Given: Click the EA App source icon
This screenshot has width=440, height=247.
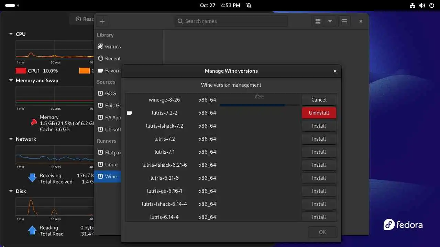Looking at the screenshot, I should coord(100,117).
